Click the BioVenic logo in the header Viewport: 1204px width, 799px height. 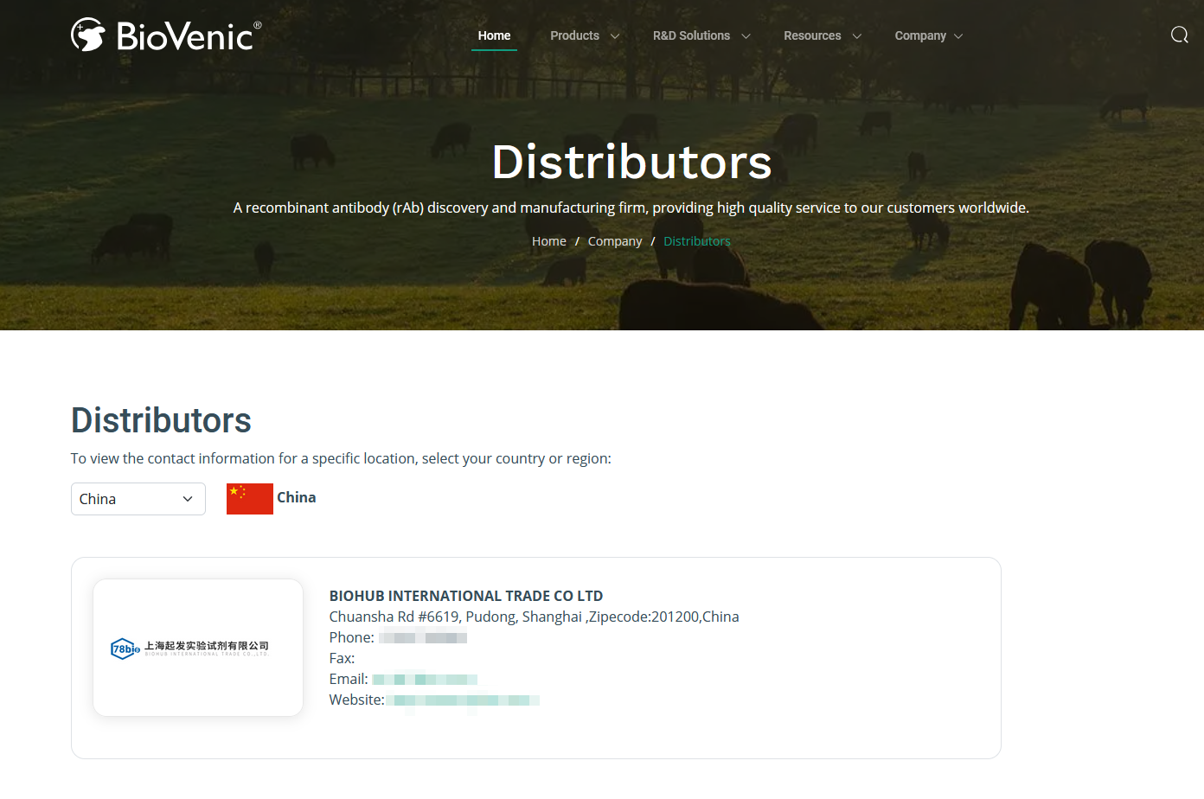166,35
